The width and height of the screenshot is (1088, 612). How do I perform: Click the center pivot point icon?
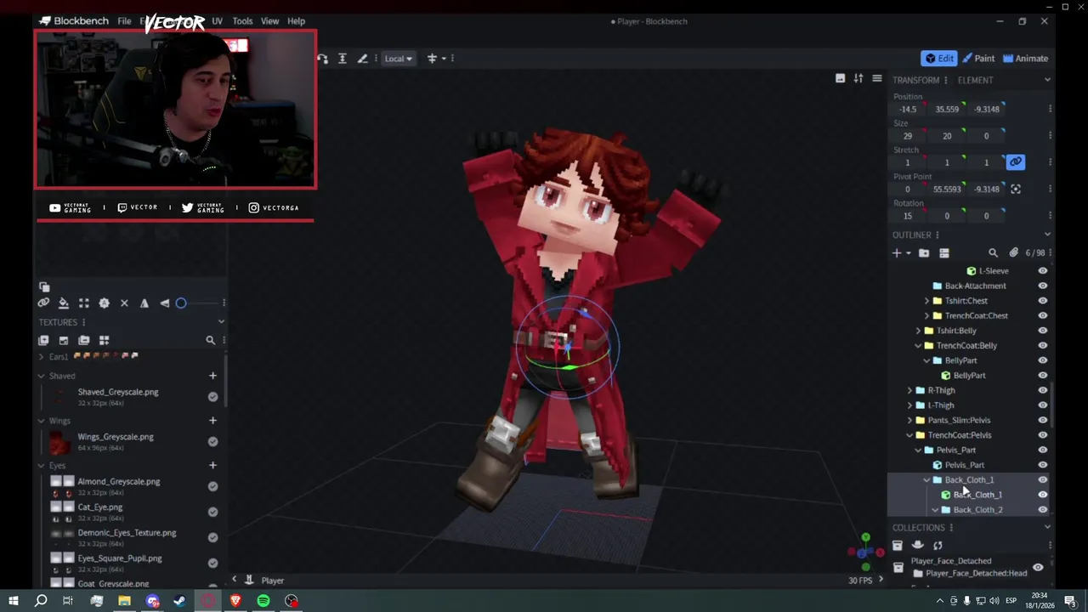coord(1016,189)
